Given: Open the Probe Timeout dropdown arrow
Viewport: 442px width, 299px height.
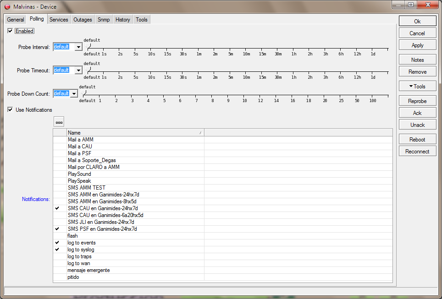Looking at the screenshot, I should tap(79, 70).
